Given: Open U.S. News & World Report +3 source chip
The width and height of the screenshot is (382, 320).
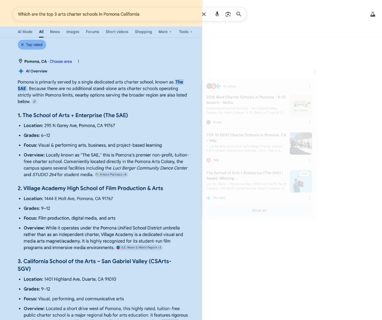Looking at the screenshot, I should (x=139, y=248).
